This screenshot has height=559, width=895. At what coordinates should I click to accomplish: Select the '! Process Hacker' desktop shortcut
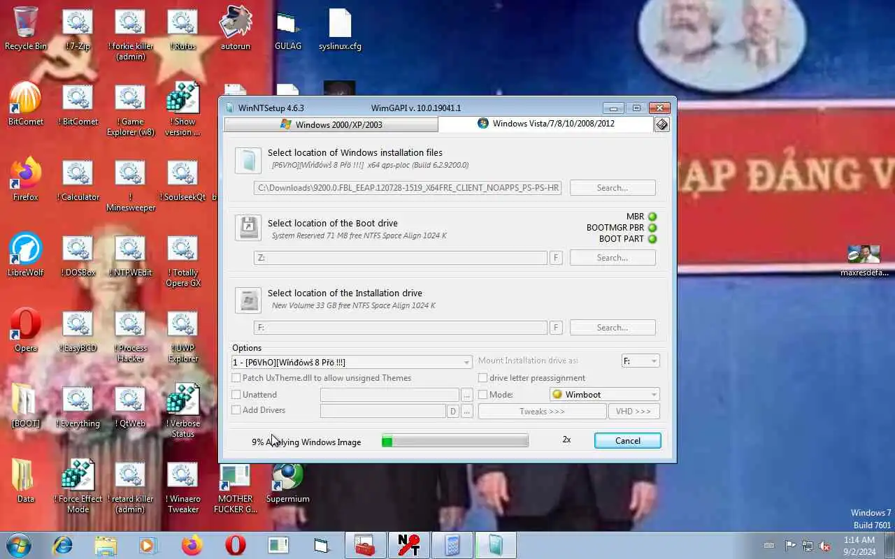click(x=131, y=336)
